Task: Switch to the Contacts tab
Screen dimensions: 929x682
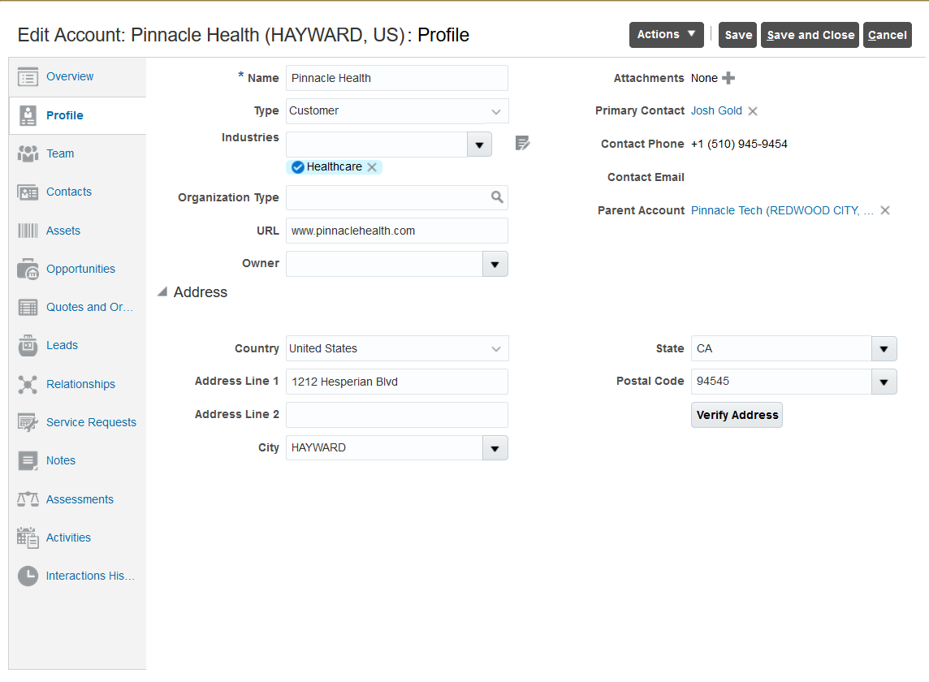Action: pos(69,192)
